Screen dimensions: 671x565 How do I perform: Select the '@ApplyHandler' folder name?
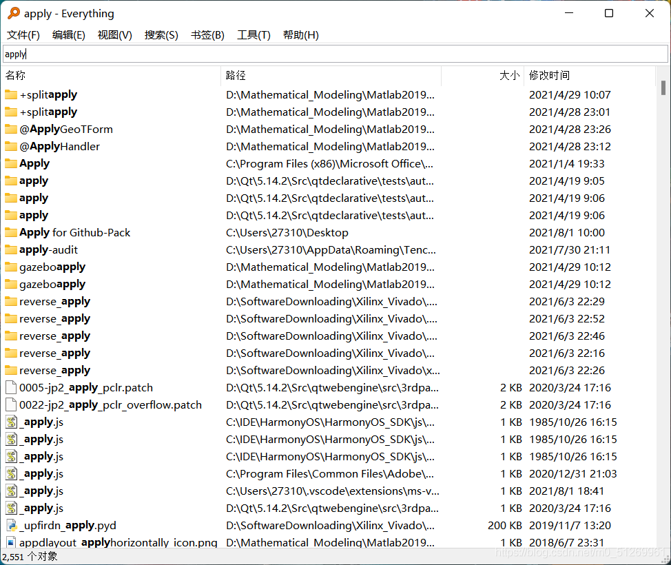click(59, 146)
